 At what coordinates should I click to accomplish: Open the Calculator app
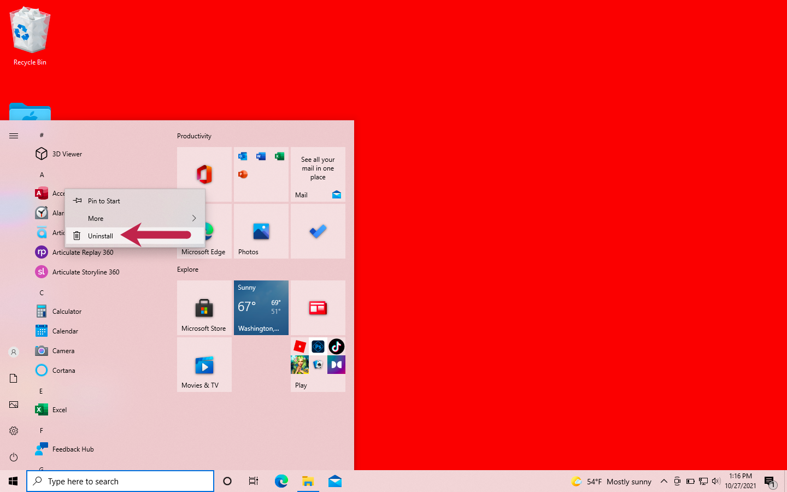point(58,312)
